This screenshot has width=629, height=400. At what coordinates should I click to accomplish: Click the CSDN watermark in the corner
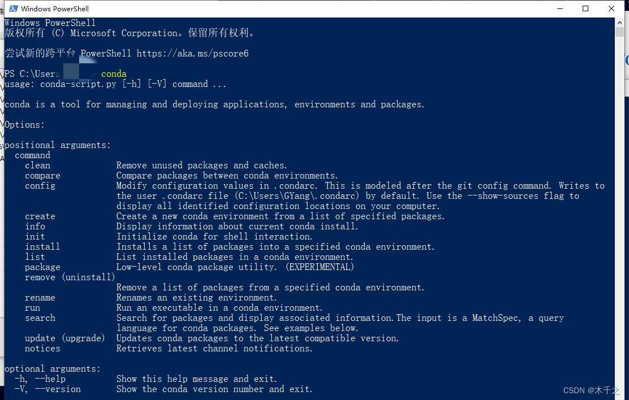pyautogui.click(x=591, y=390)
